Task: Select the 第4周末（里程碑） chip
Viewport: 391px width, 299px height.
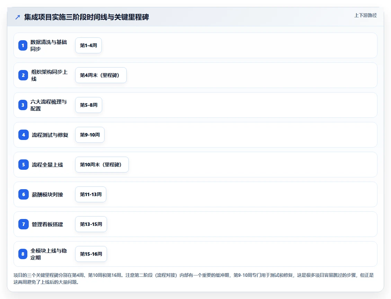Action: point(101,75)
